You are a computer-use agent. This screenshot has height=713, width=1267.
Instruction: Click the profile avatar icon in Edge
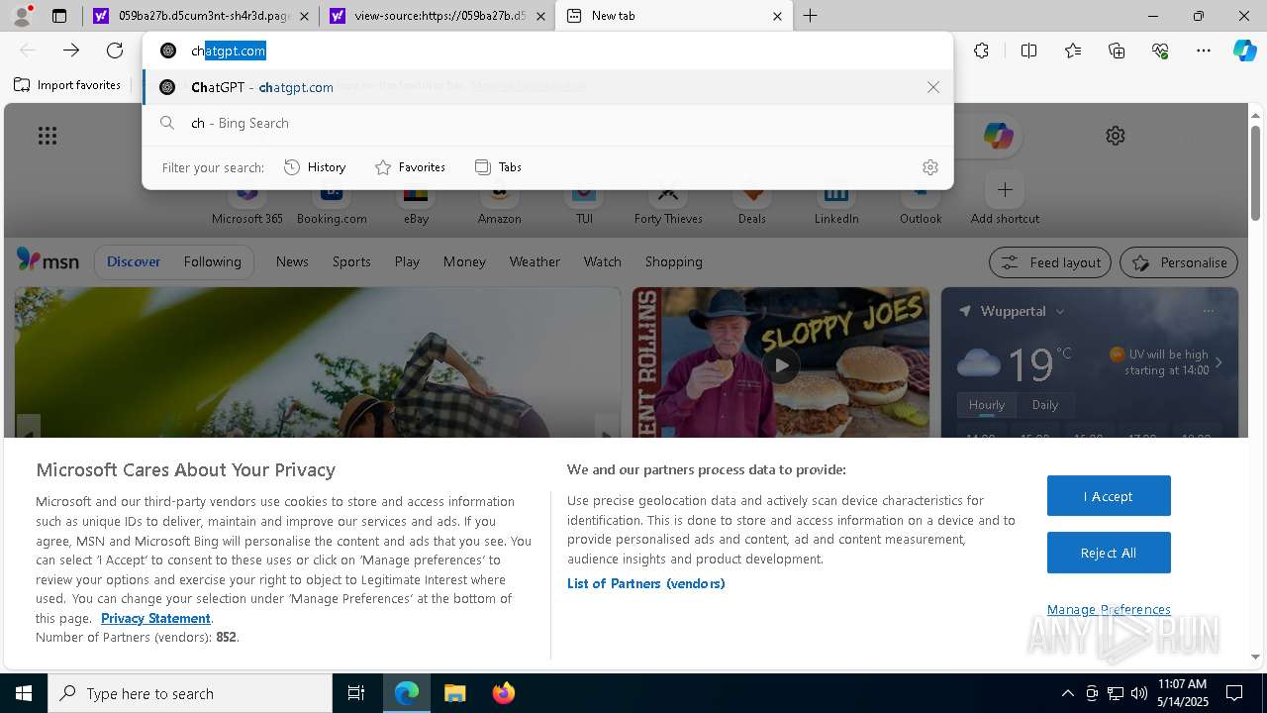click(x=21, y=16)
